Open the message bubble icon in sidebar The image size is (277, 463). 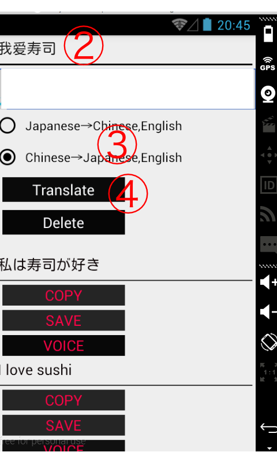click(268, 245)
